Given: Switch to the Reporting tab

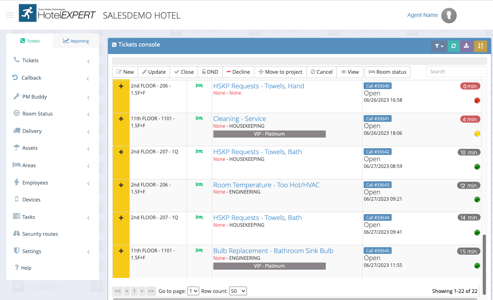Looking at the screenshot, I should tap(76, 41).
